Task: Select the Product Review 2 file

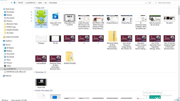Action: tap(112, 18)
